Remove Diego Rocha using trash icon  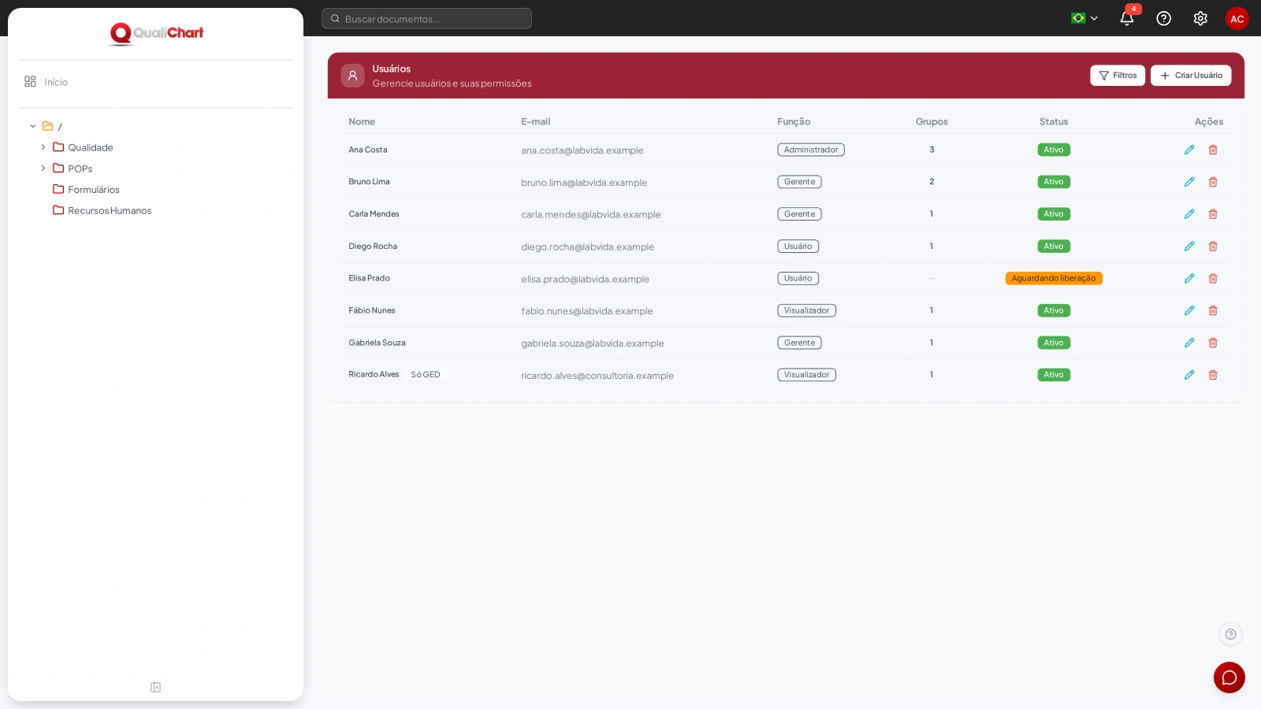(x=1213, y=247)
